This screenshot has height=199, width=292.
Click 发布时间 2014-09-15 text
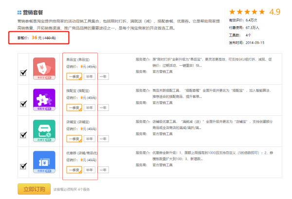(247, 43)
